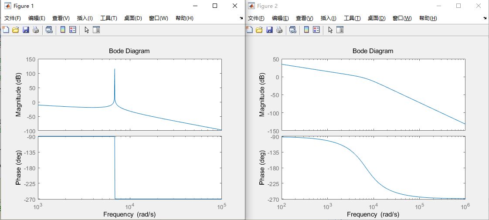Image resolution: width=489 pixels, height=220 pixels.
Task: Insert a colorbar in Figure 1
Action: [x=63, y=30]
